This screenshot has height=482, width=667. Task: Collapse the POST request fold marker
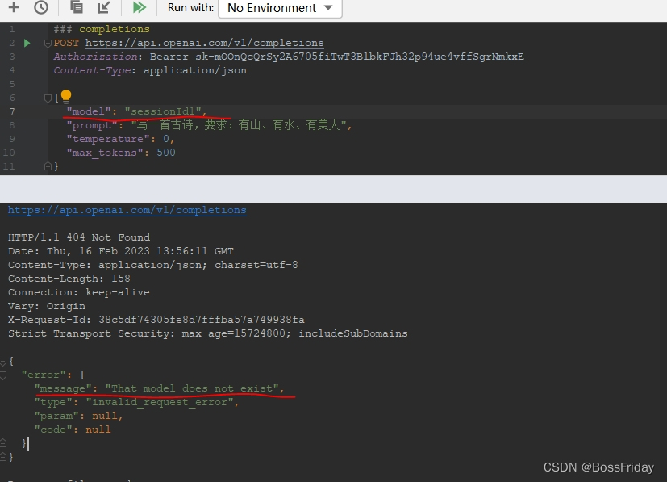[x=48, y=43]
